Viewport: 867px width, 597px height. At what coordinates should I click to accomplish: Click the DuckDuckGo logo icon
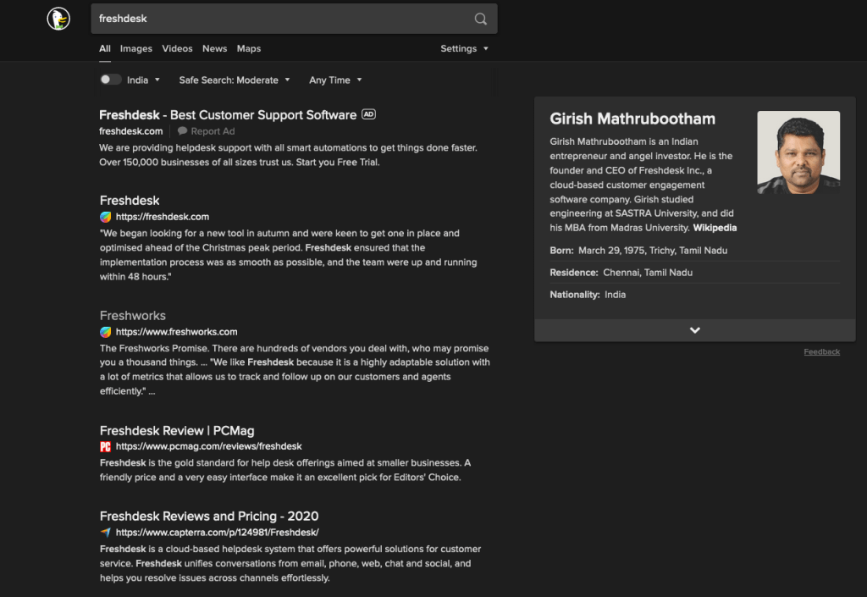[x=58, y=19]
